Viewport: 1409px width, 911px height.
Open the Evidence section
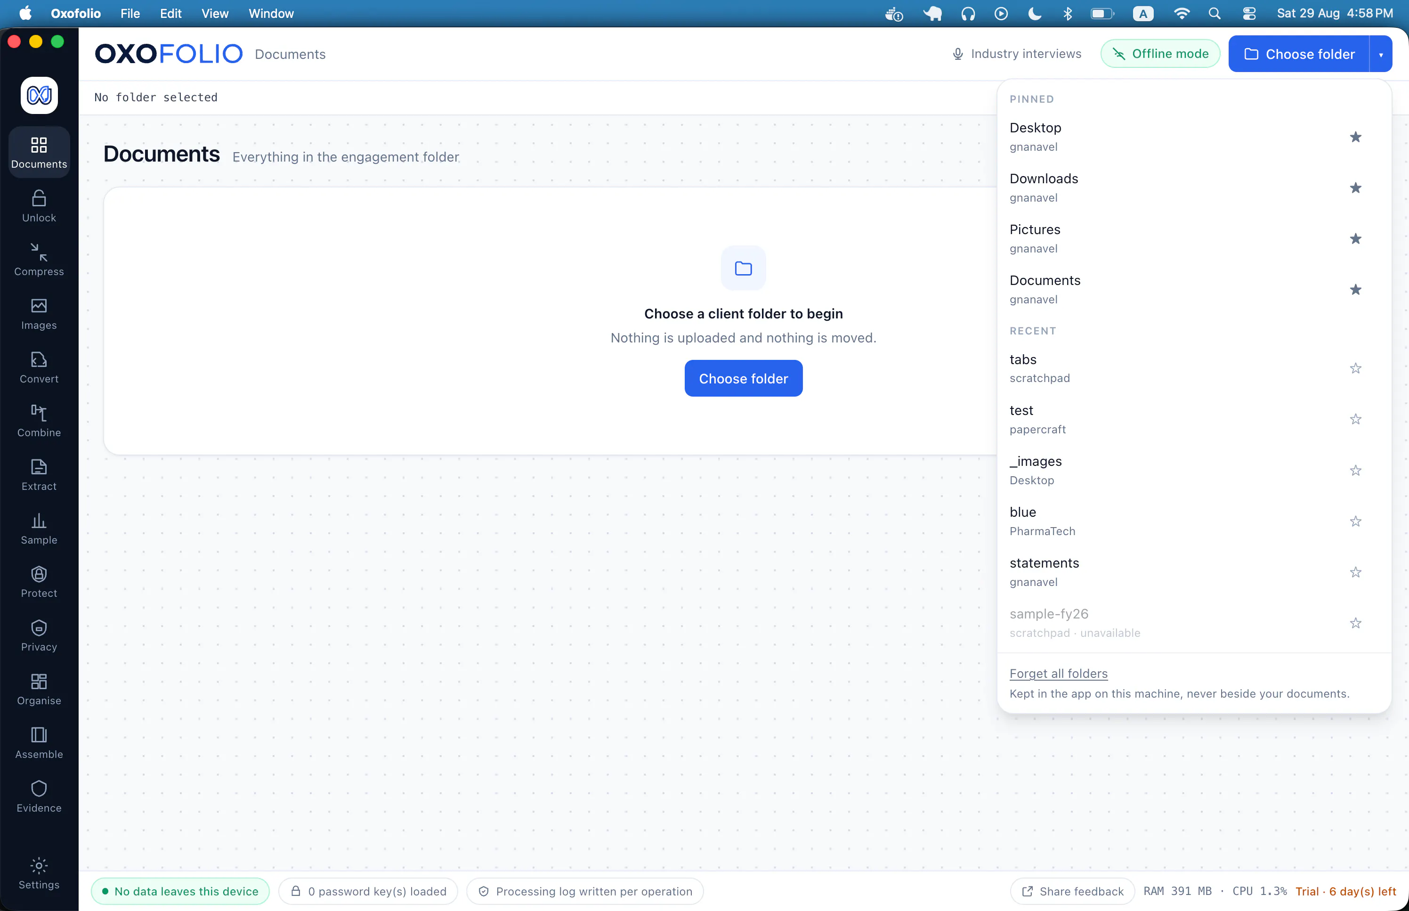[39, 797]
